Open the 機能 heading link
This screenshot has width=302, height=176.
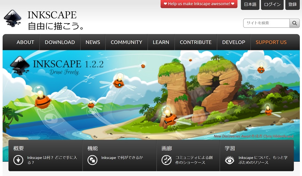click(93, 148)
